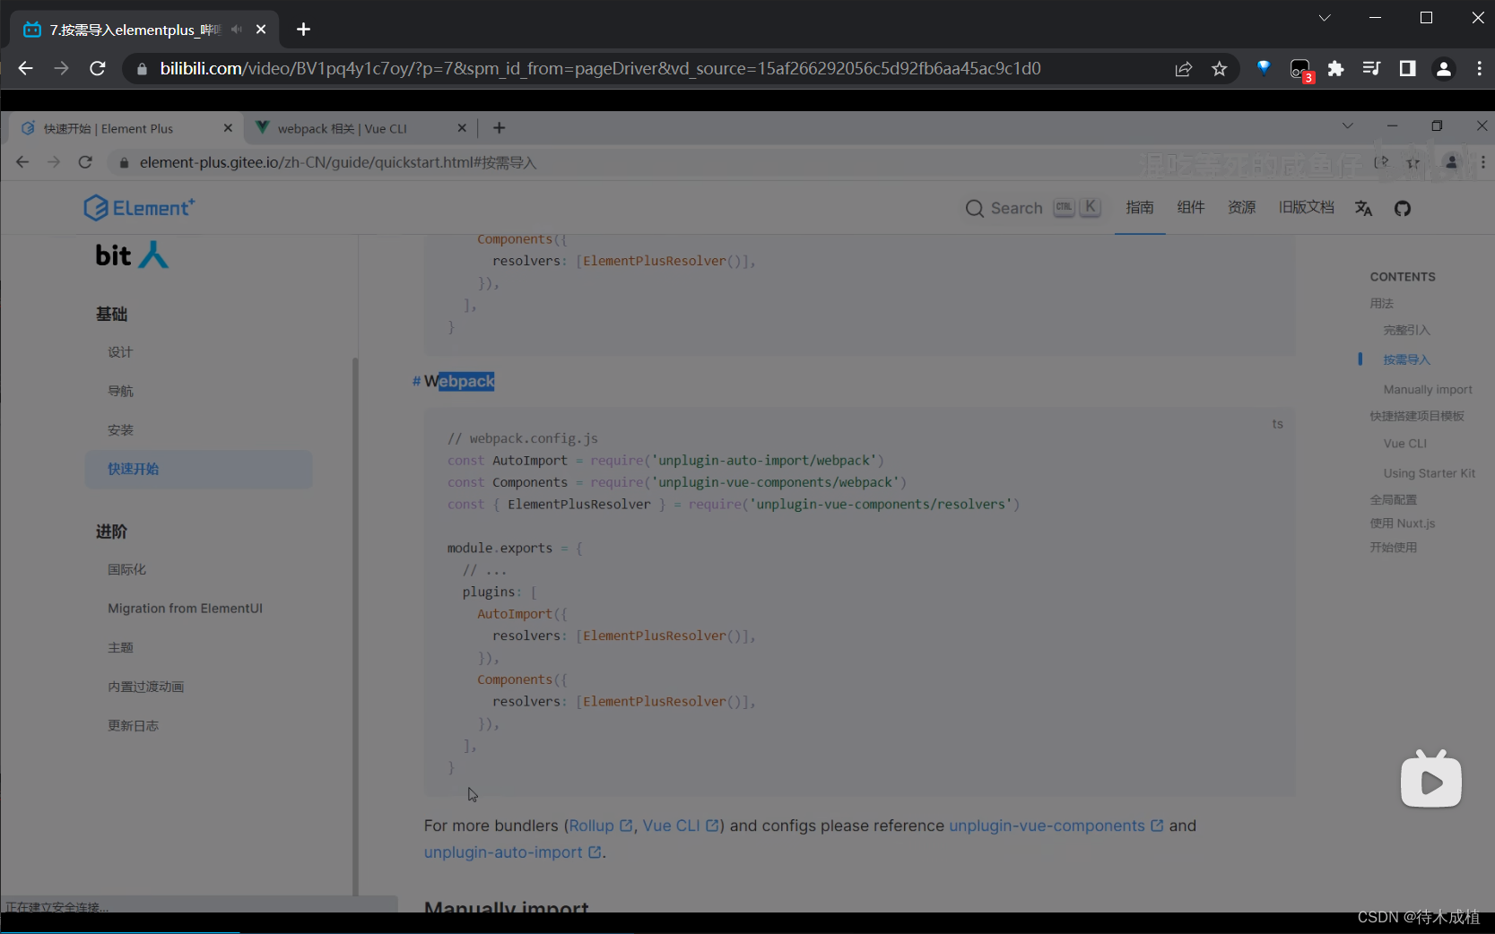
Task: Close the bilibili video tab
Action: pos(261,30)
